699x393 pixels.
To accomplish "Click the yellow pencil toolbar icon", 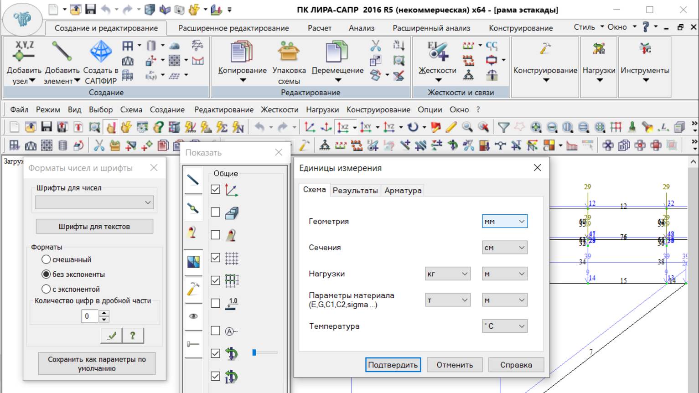I will [451, 127].
